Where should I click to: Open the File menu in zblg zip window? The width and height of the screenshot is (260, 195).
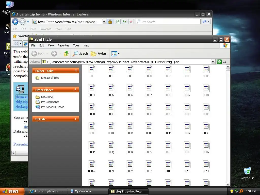(33, 45)
